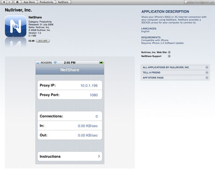Open App Store FAQs link
The height and width of the screenshot is (170, 215).
coord(175,78)
